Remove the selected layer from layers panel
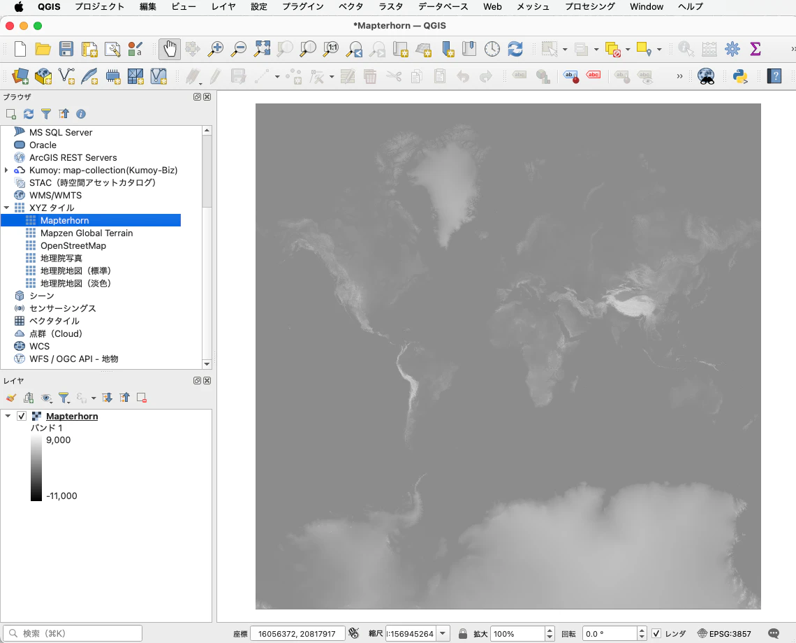 pyautogui.click(x=142, y=398)
